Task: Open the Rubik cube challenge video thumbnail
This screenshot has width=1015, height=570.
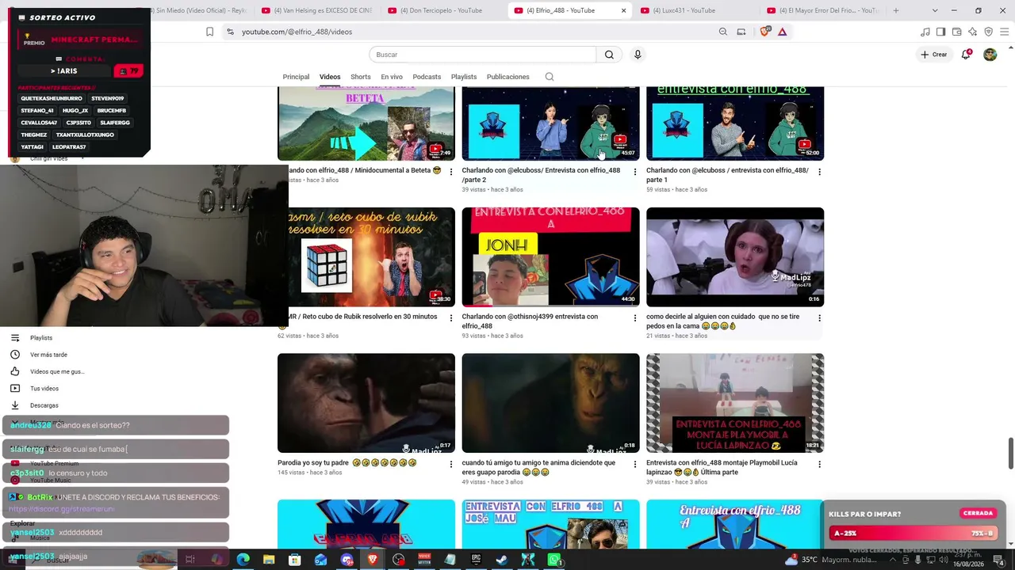Action: tap(371, 257)
